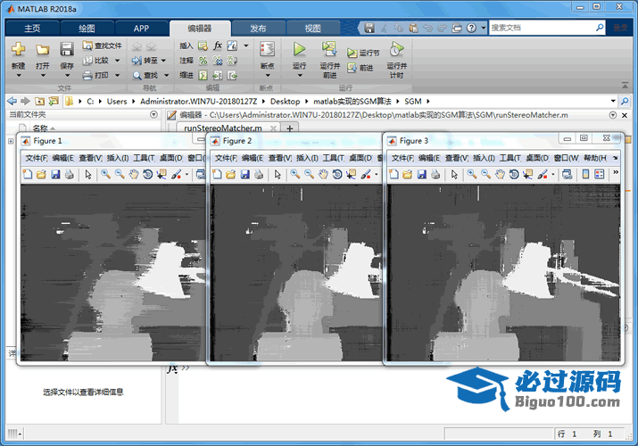
Task: Switch to the 绘图 (Plots) ribbon tab
Action: click(x=87, y=28)
